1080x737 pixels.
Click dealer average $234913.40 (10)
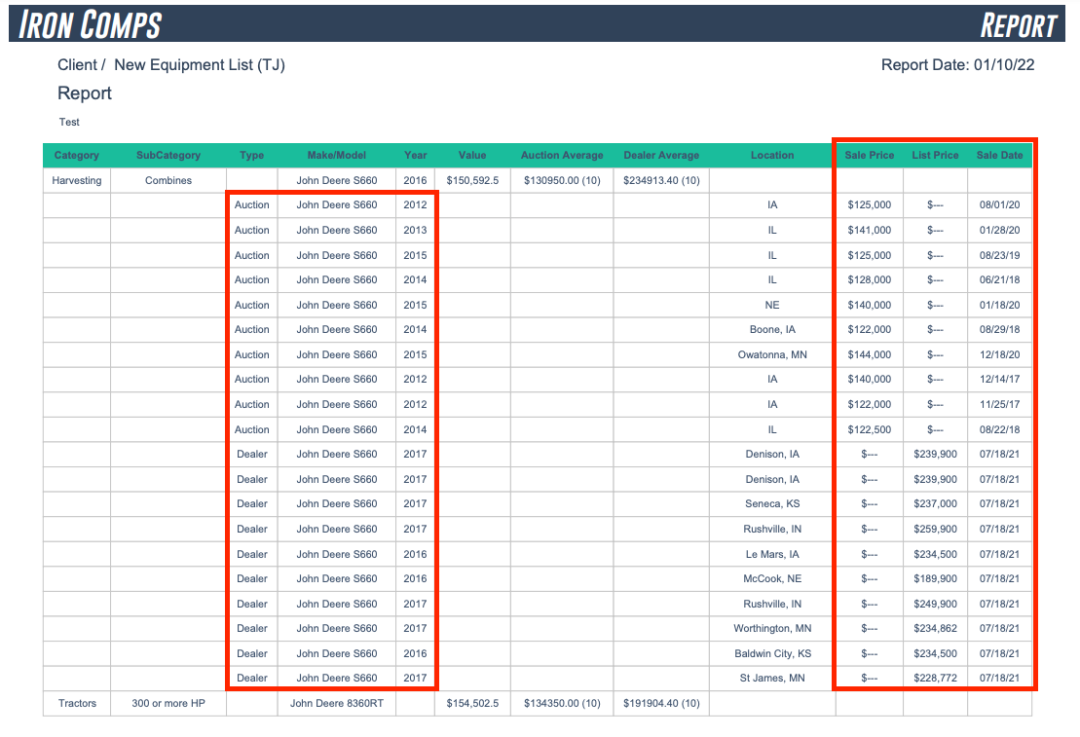(661, 180)
